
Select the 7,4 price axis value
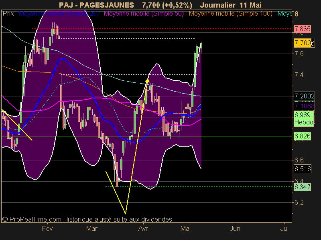coord(299,75)
